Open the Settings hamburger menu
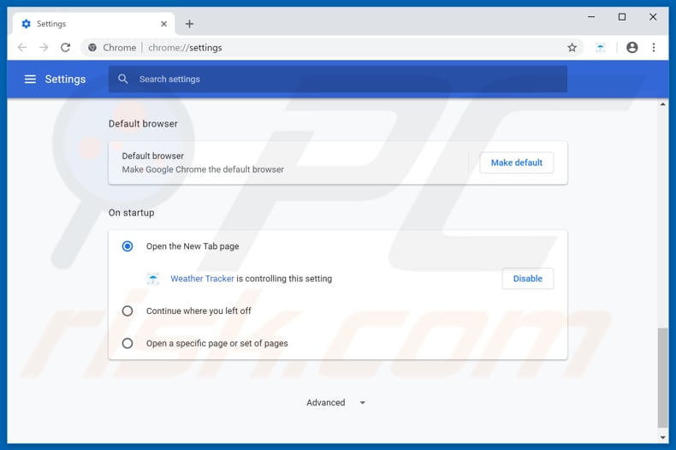676x450 pixels. [x=30, y=79]
